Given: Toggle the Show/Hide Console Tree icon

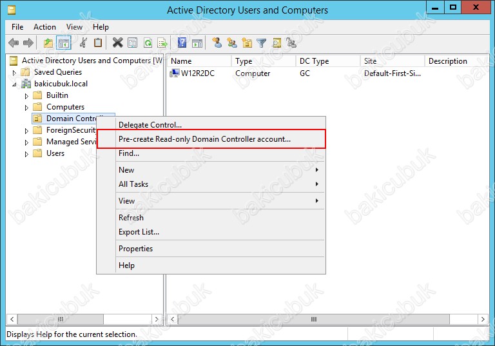Looking at the screenshot, I should [64, 43].
